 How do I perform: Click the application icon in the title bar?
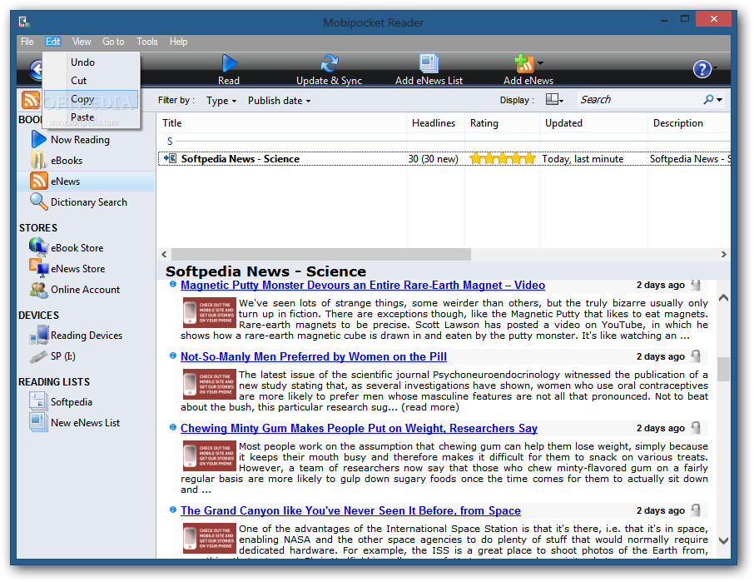click(24, 22)
